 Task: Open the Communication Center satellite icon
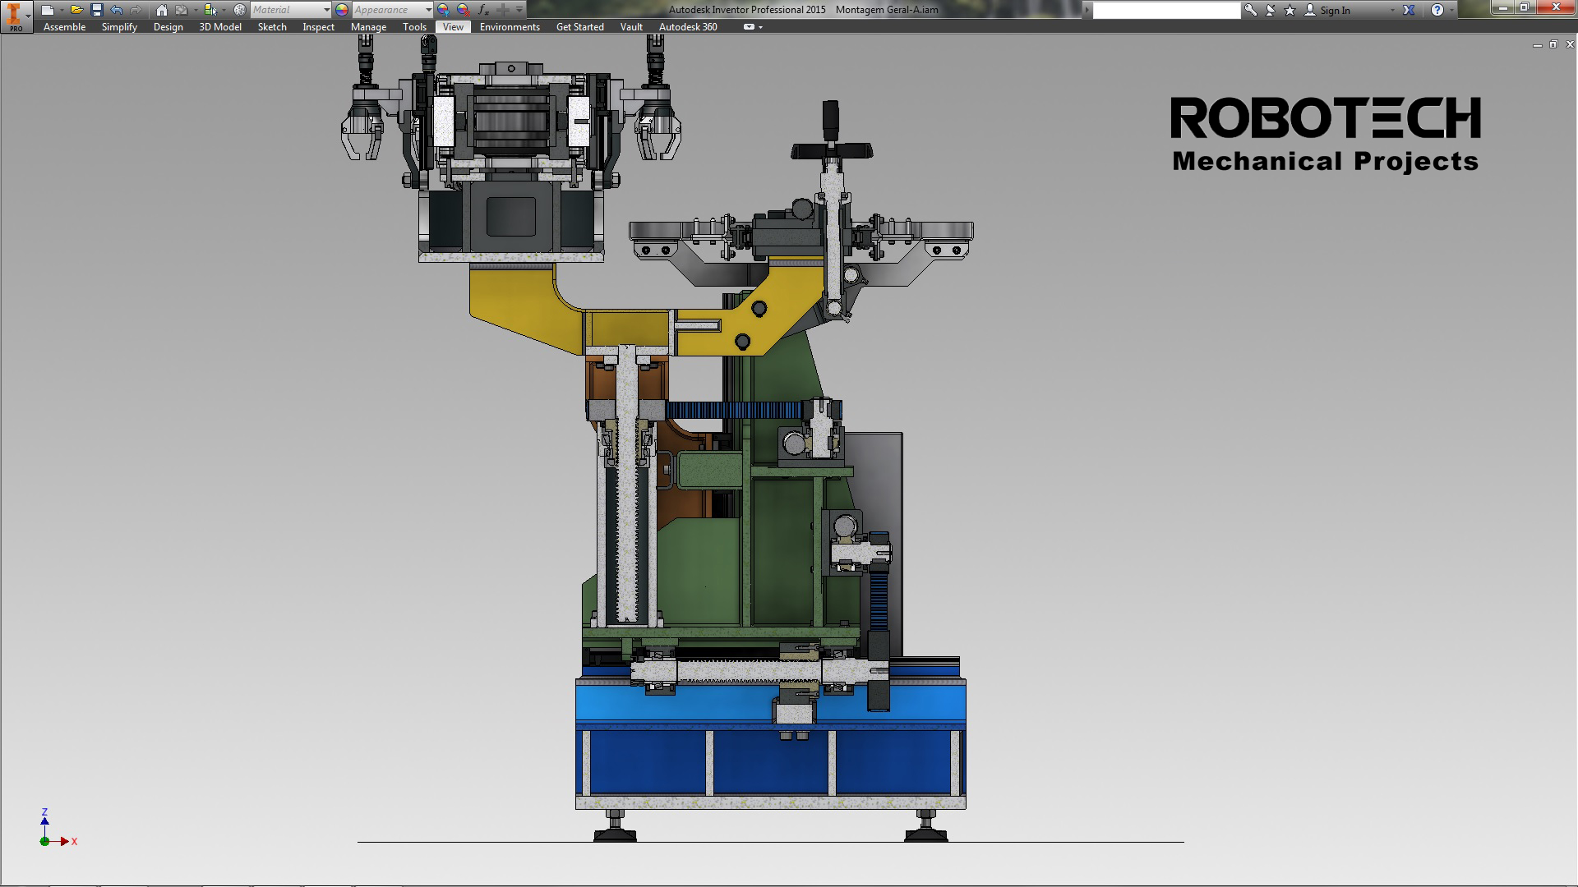pos(1271,10)
